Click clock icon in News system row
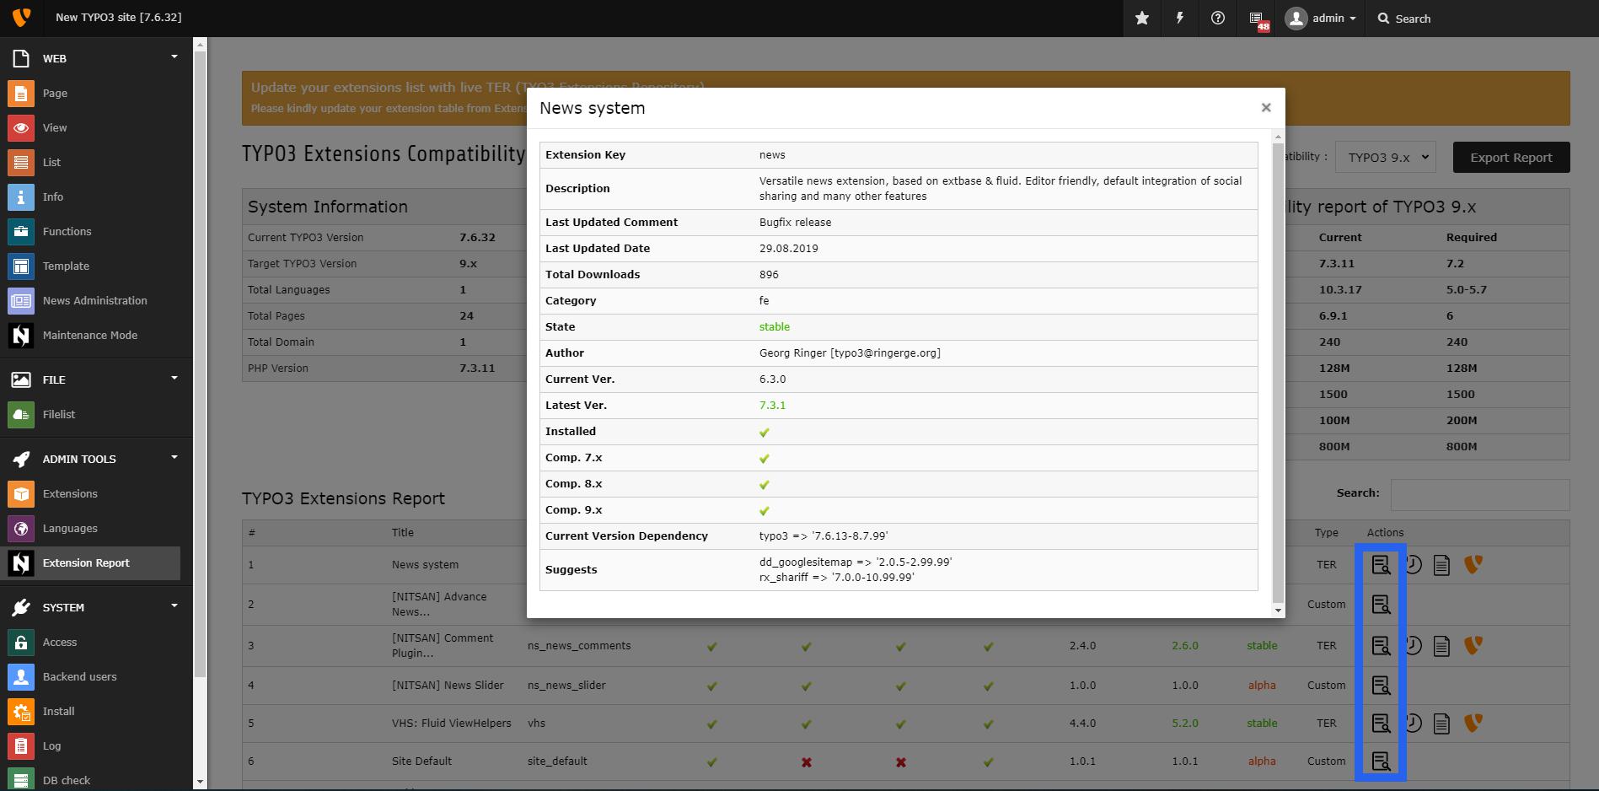This screenshot has width=1599, height=791. [1413, 565]
